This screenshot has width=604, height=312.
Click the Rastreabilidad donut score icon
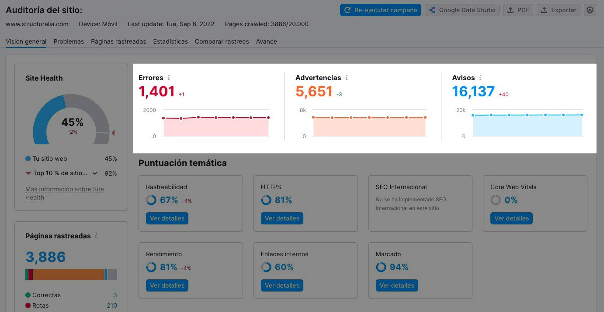point(151,200)
